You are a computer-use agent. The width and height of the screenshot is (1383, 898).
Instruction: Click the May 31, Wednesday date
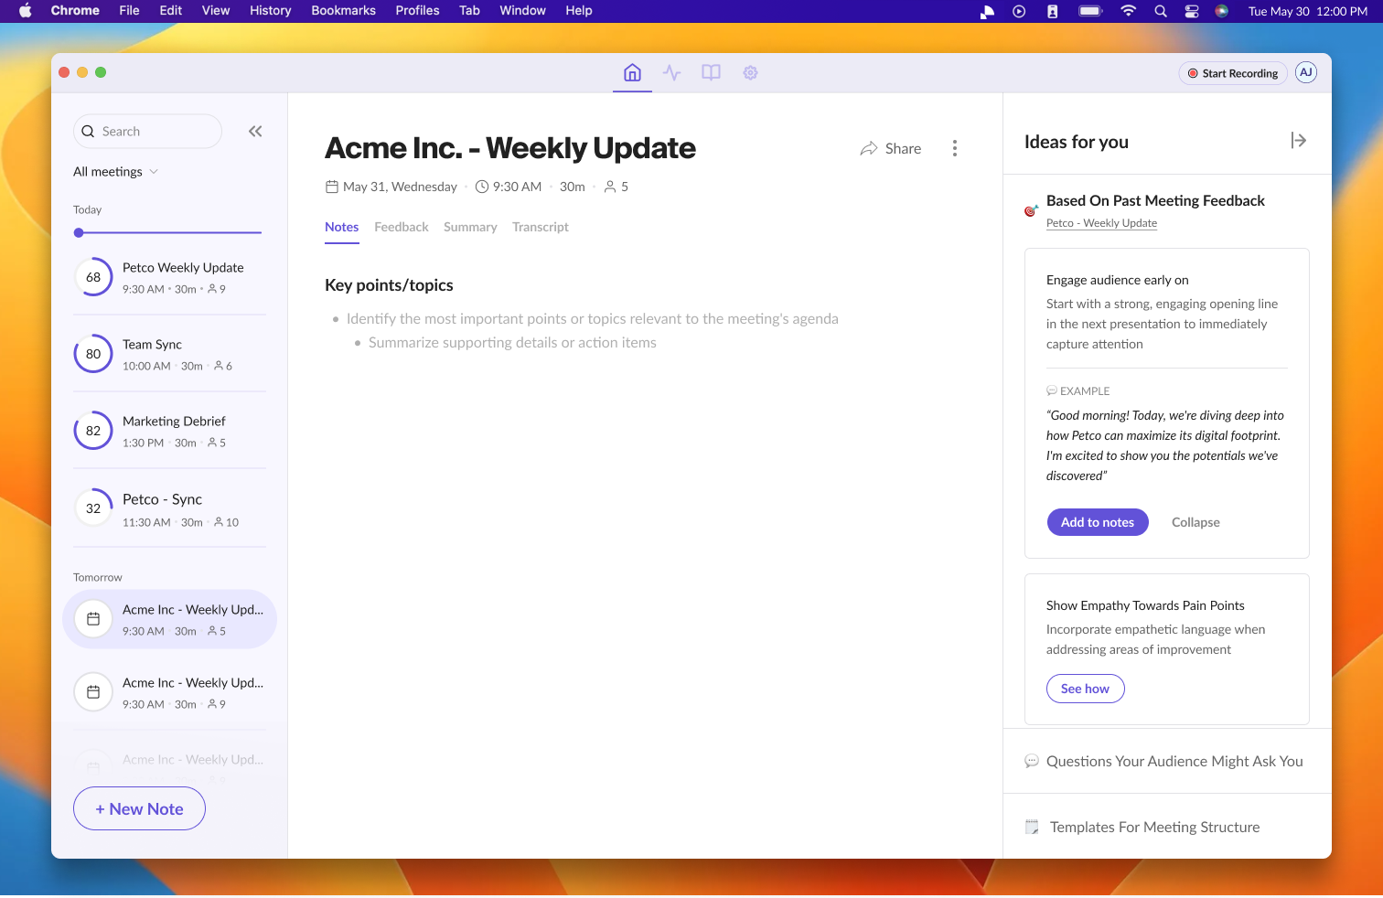click(x=400, y=187)
